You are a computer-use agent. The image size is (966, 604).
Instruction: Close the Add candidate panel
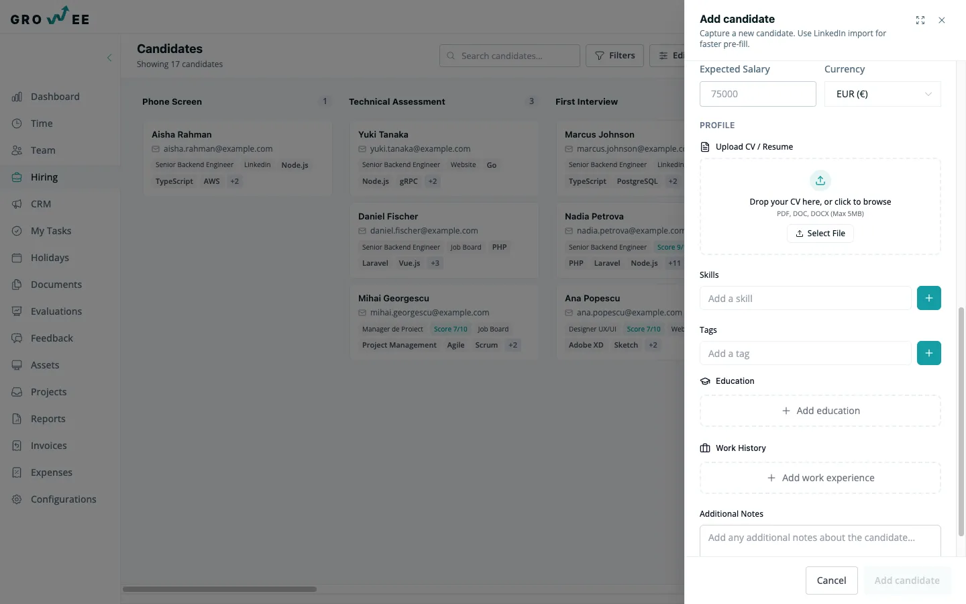pos(942,20)
